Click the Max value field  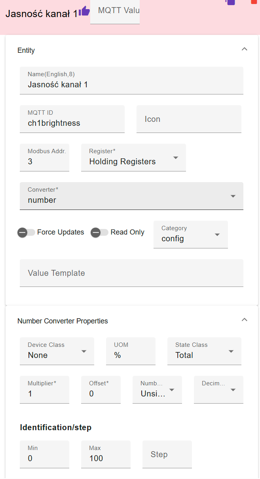[106, 454]
